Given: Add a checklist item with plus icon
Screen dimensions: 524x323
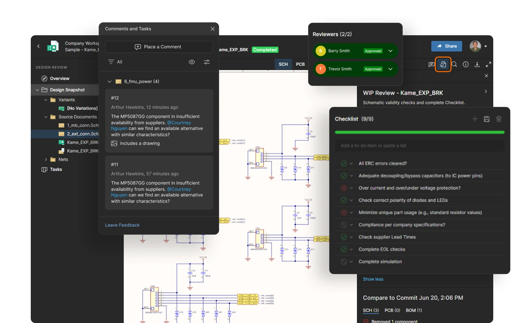Looking at the screenshot, I should [475, 119].
